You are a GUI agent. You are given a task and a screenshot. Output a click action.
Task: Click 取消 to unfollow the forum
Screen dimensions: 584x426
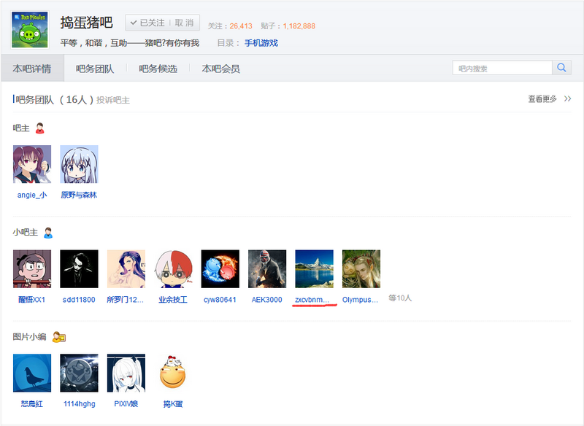(185, 23)
